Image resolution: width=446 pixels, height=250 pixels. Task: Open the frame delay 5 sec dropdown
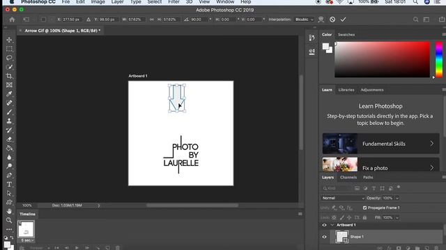(x=27, y=240)
